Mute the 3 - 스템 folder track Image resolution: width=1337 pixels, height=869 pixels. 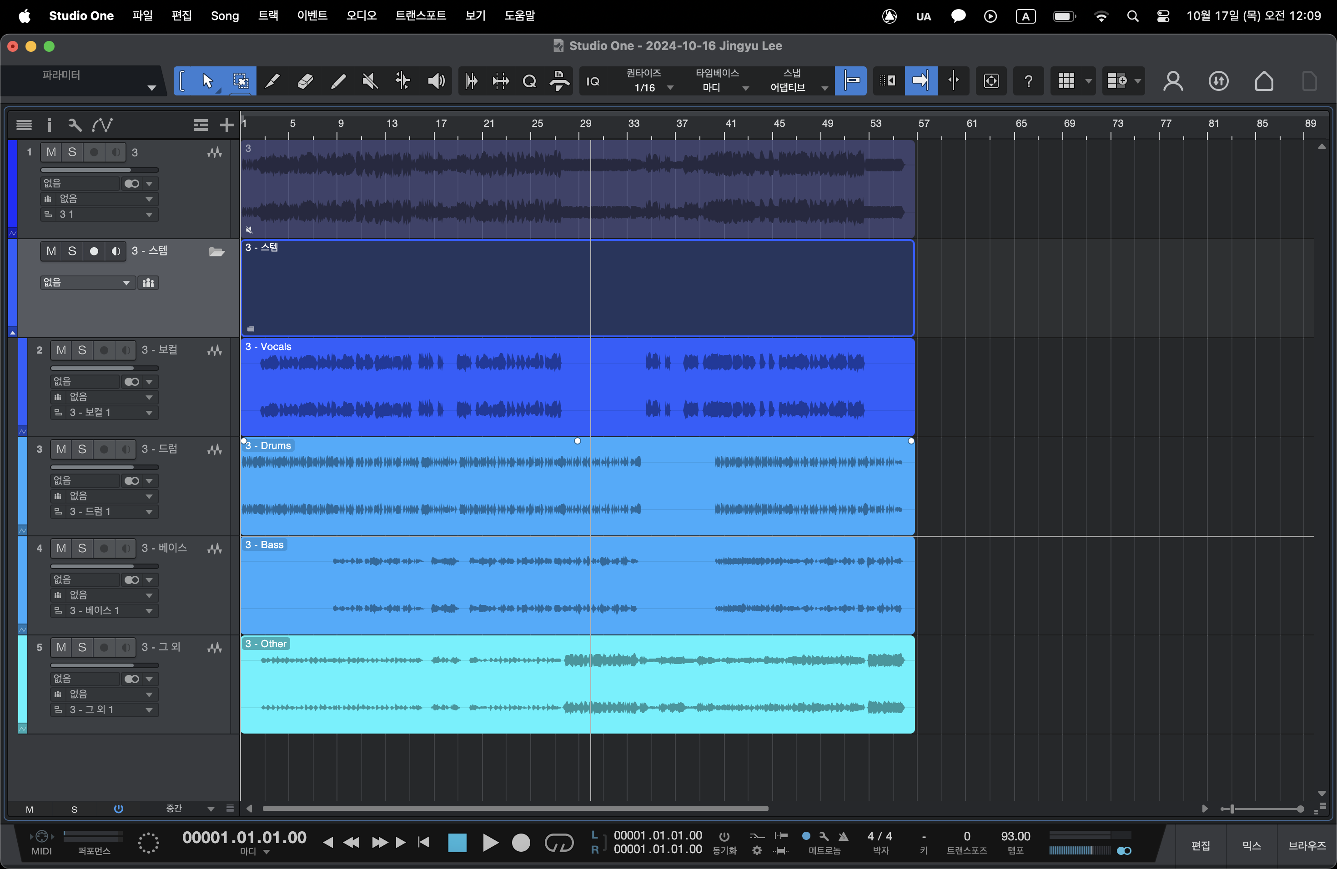[51, 251]
